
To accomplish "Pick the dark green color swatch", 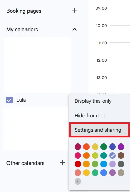I will click(x=104, y=147).
